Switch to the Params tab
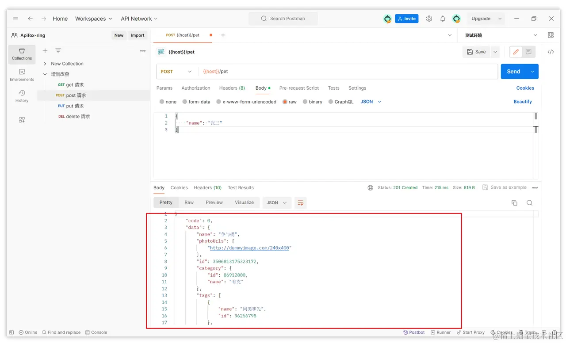This screenshot has width=566, height=343. click(x=164, y=88)
